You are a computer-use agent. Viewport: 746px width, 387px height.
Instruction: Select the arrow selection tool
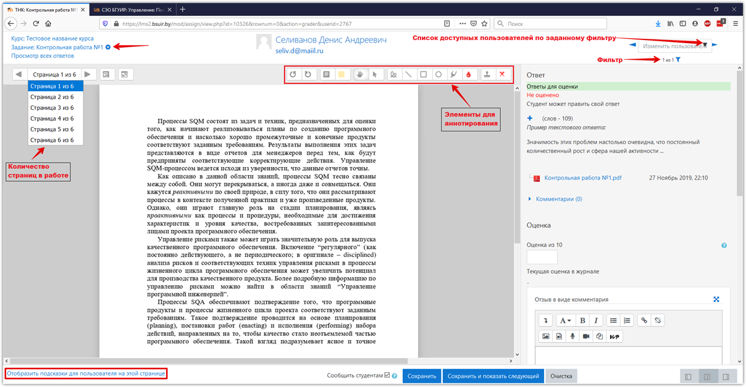tap(375, 75)
